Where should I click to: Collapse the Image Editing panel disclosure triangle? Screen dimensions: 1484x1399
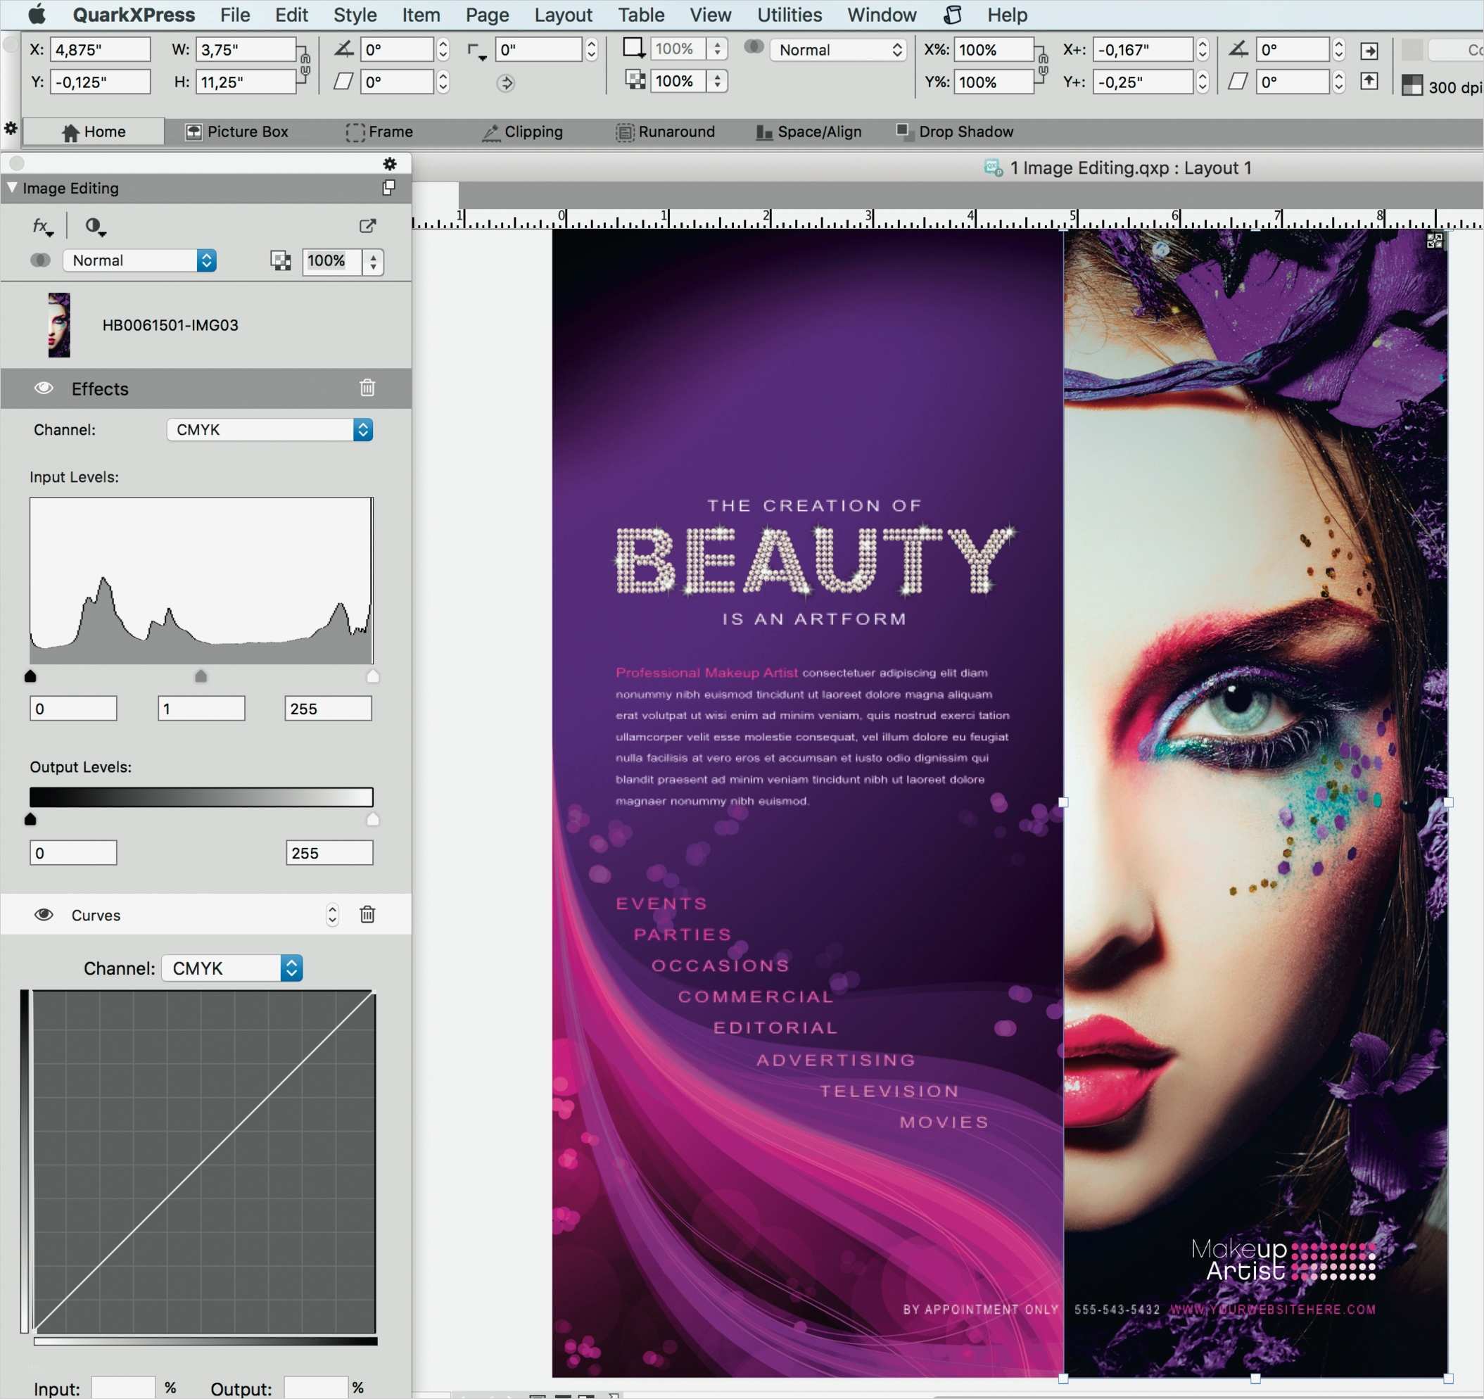[12, 188]
